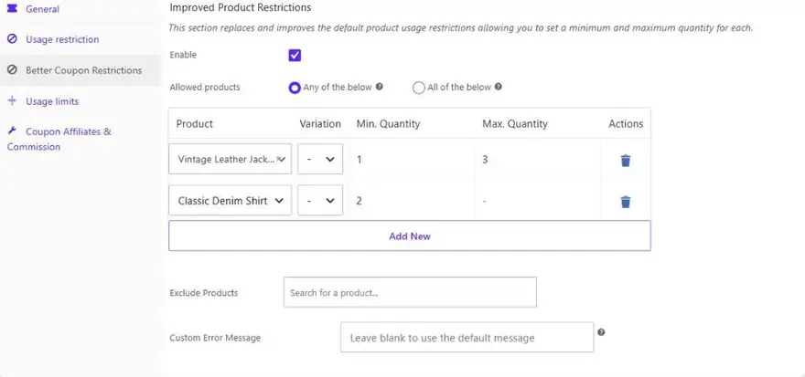
Task: Click the General tab ticket icon
Action: pos(12,9)
